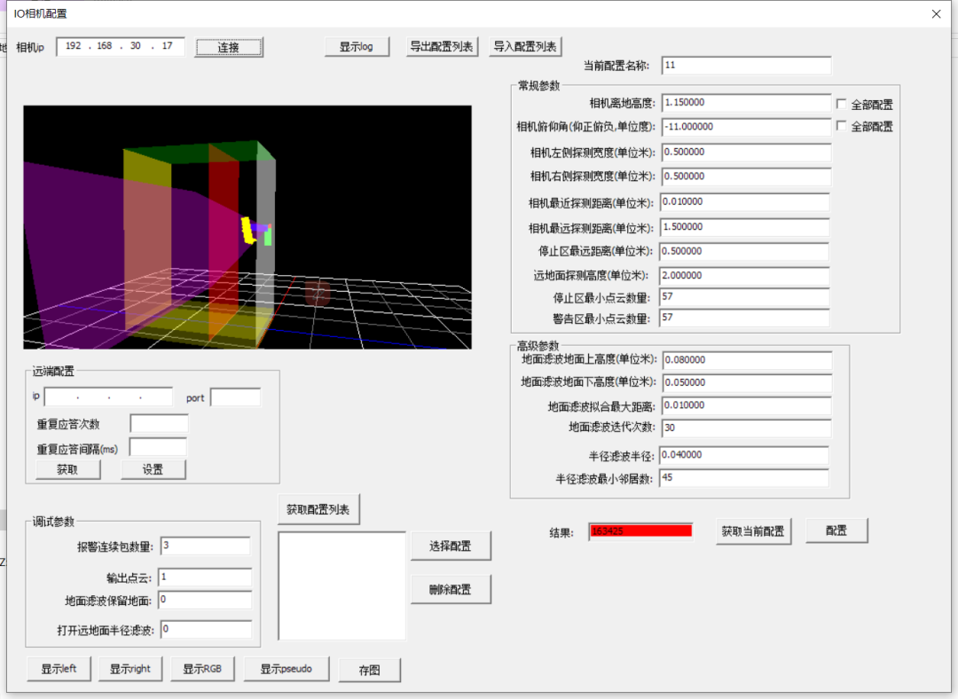Click the 相机离地高度 field
Viewport: 958px width, 699px height.
746,103
